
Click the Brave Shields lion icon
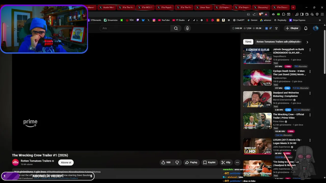(260, 14)
